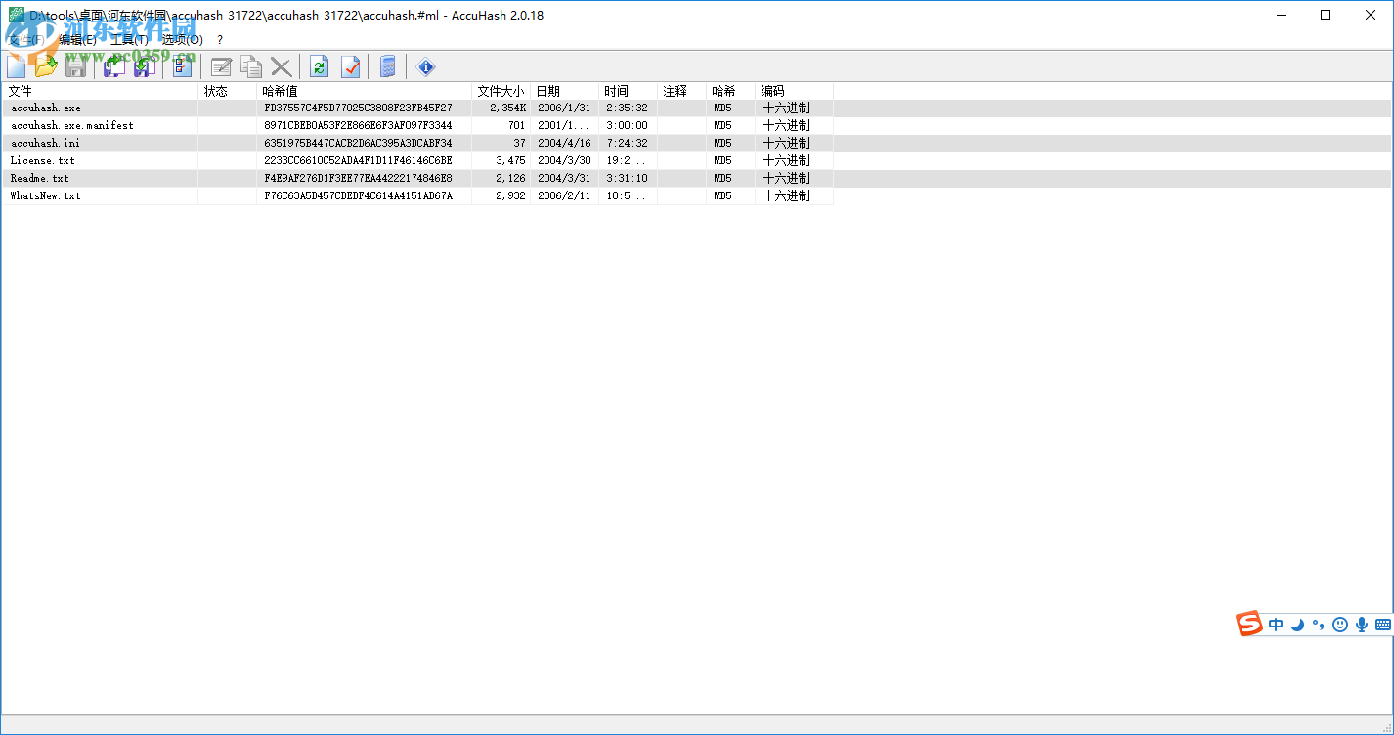1394x735 pixels.
Task: Click date 2006/2/11 cell
Action: (564, 196)
